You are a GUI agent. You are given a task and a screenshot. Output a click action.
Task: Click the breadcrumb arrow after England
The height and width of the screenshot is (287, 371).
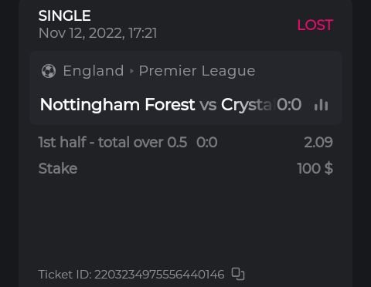[131, 71]
